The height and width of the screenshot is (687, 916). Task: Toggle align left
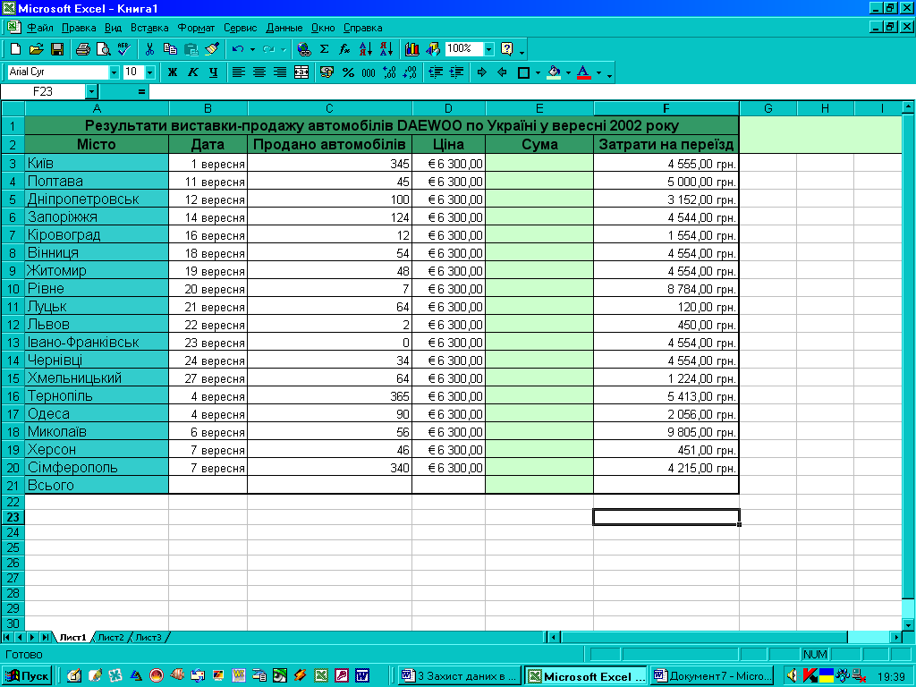[238, 72]
